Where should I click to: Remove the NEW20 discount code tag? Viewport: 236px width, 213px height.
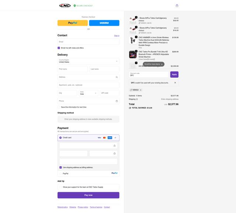click(x=140, y=90)
